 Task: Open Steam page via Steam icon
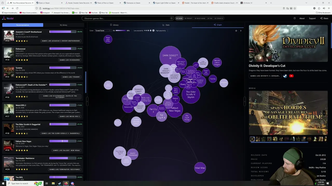click(x=285, y=76)
